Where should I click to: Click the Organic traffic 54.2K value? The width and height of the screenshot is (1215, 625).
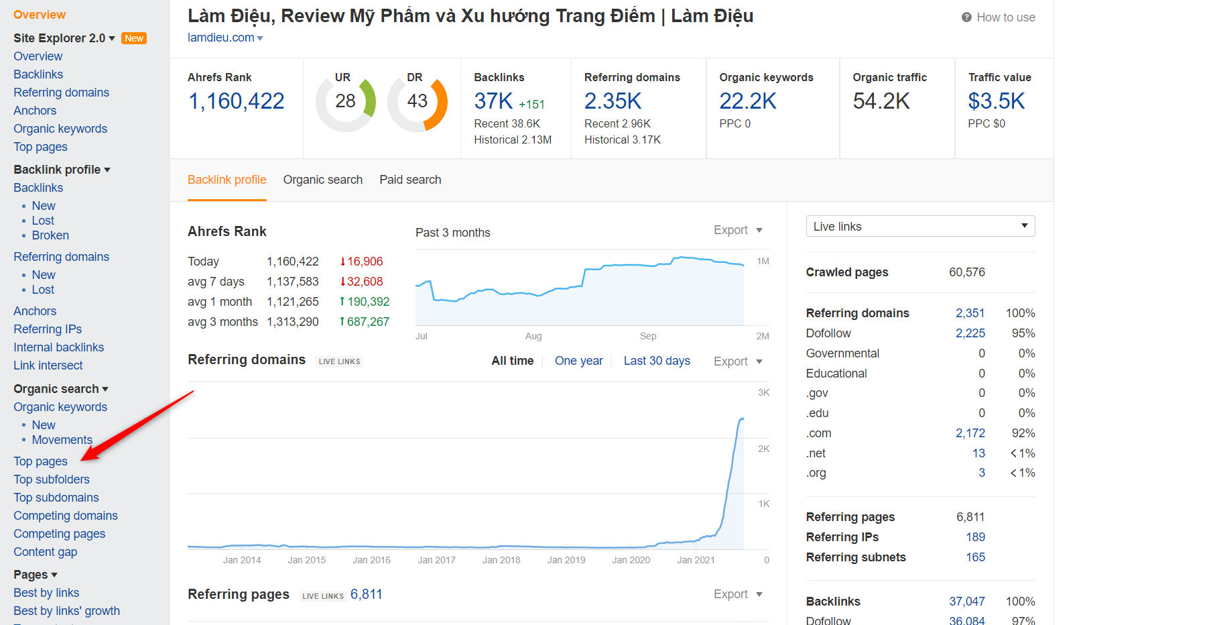coord(881,101)
